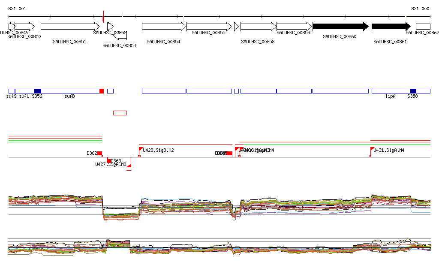Image resolution: width=439 pixels, height=262 pixels.
Task: Click the U427.SigA.M3 promoter flag
Action: pyautogui.click(x=129, y=166)
